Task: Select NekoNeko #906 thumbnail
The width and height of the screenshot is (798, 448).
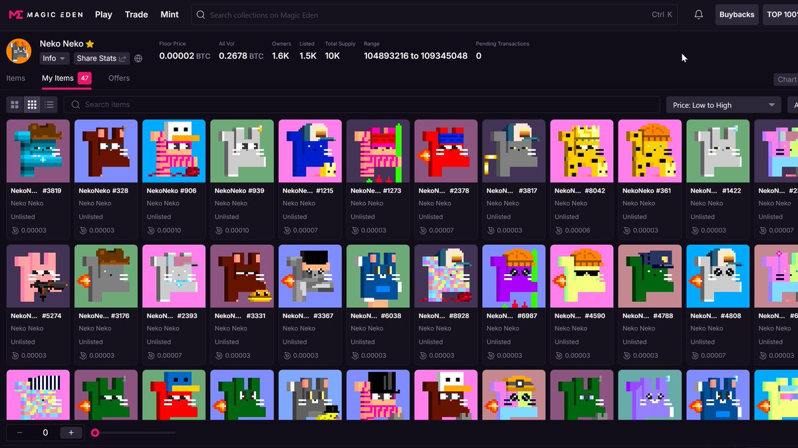Action: point(174,151)
